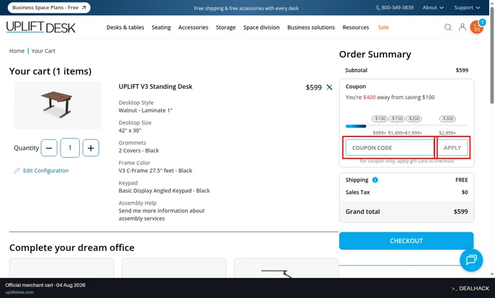This screenshot has width=495, height=298.
Task: Open the Sale menu item
Action: coord(383,28)
